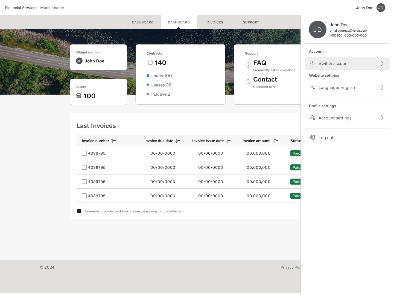Click John Doe name in widget section
Viewport: 394px width, 295px height.
(94, 61)
